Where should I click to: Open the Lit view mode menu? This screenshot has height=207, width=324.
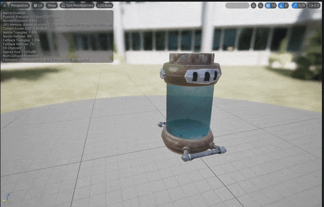pos(38,6)
